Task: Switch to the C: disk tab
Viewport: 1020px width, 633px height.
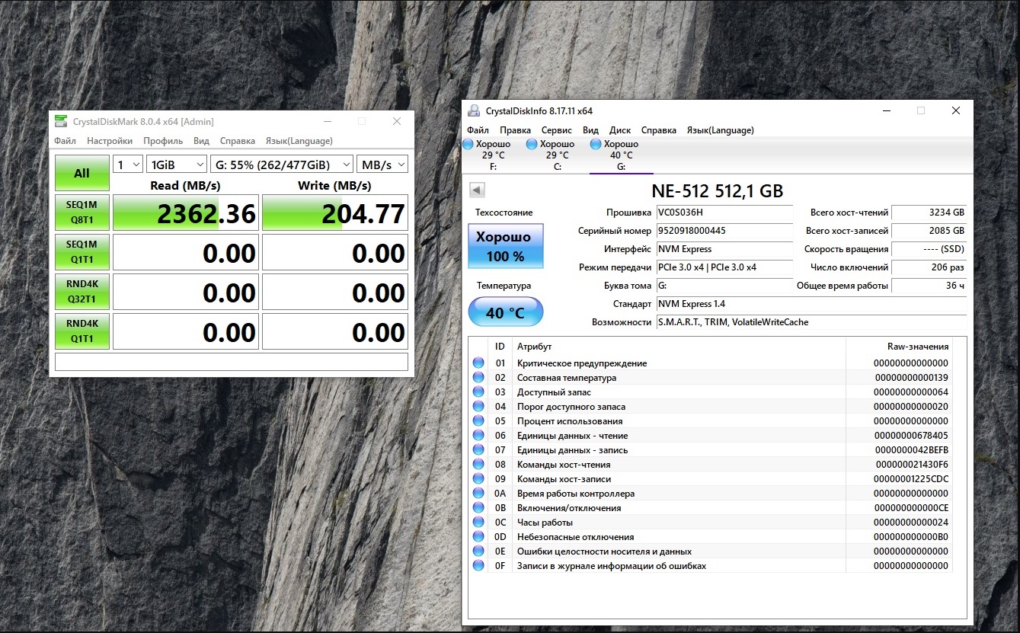Action: [557, 155]
